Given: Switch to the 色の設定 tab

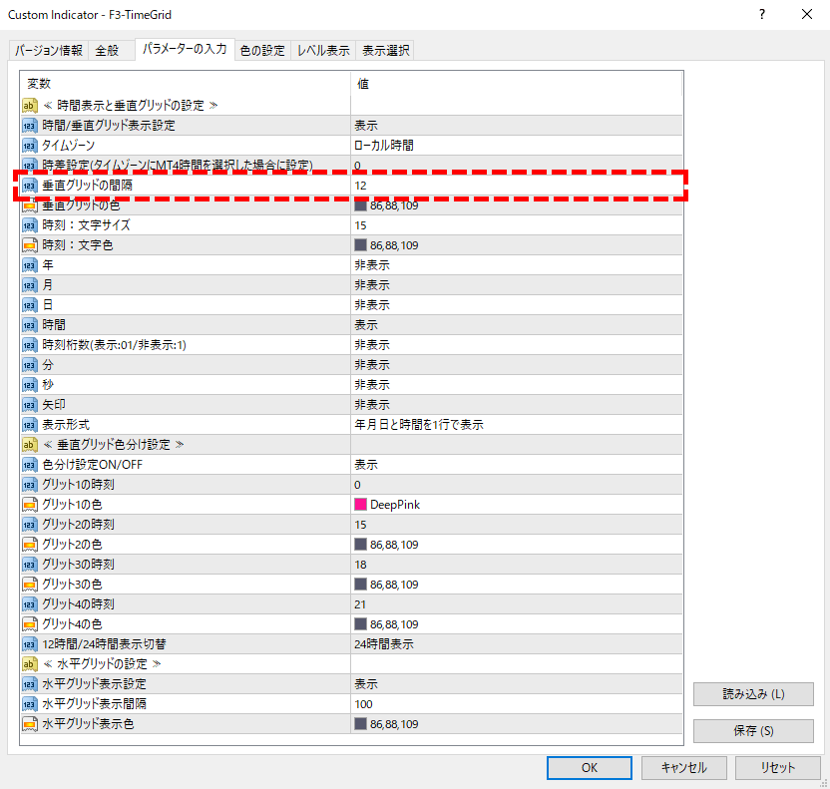Looking at the screenshot, I should (263, 49).
